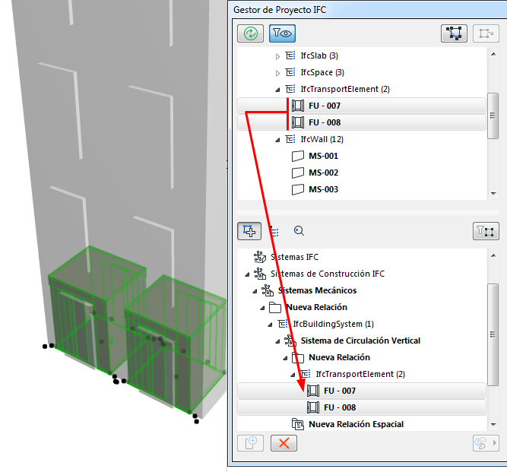Click the select elements in model button
Viewport: 507px width, 472px height.
[x=454, y=33]
